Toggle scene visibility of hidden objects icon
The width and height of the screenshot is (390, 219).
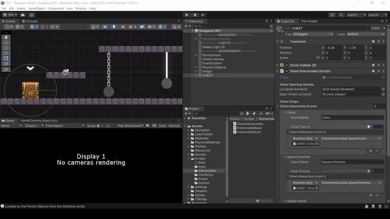[142, 27]
